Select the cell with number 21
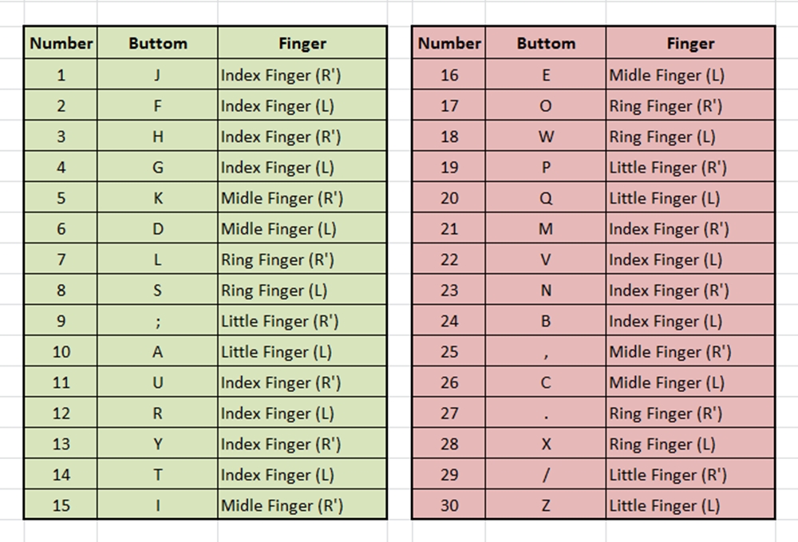The height and width of the screenshot is (542, 798). [x=449, y=229]
